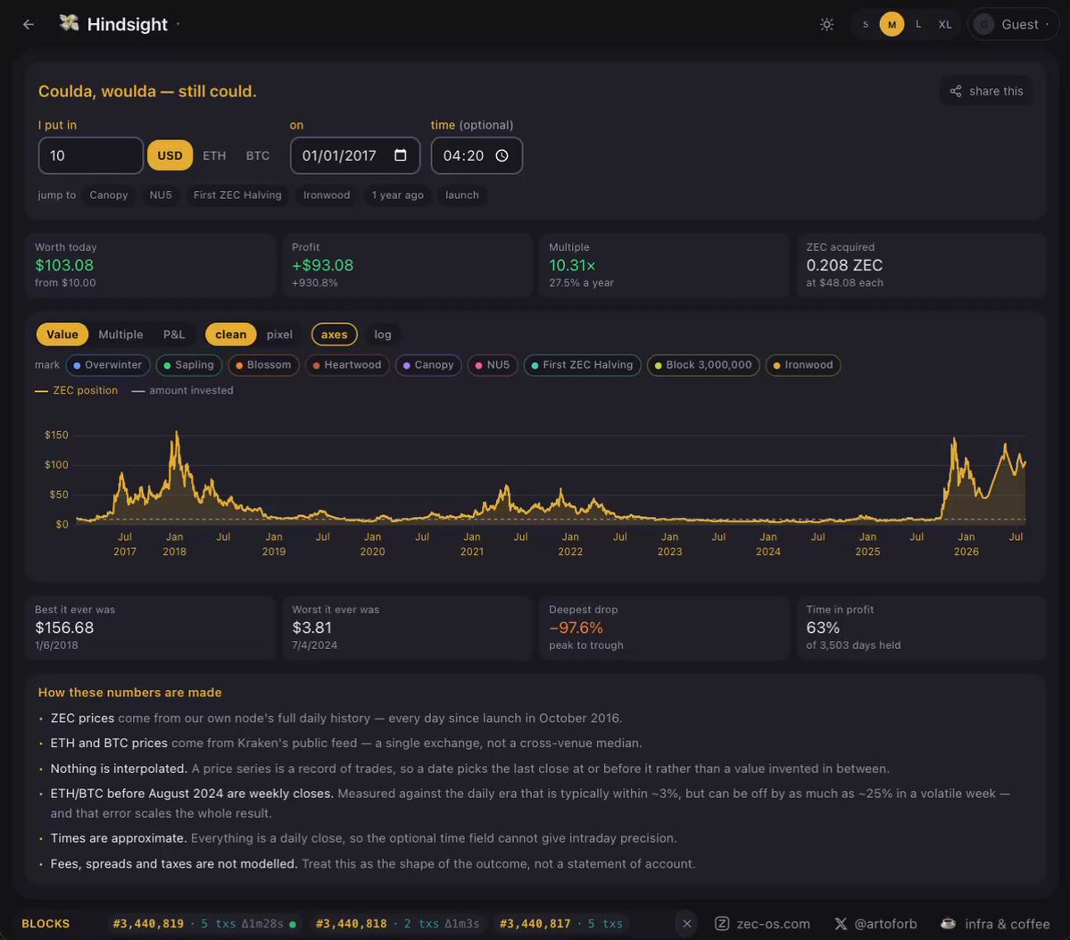Image resolution: width=1070 pixels, height=940 pixels.
Task: Switch chart style to pixel
Action: (x=279, y=335)
